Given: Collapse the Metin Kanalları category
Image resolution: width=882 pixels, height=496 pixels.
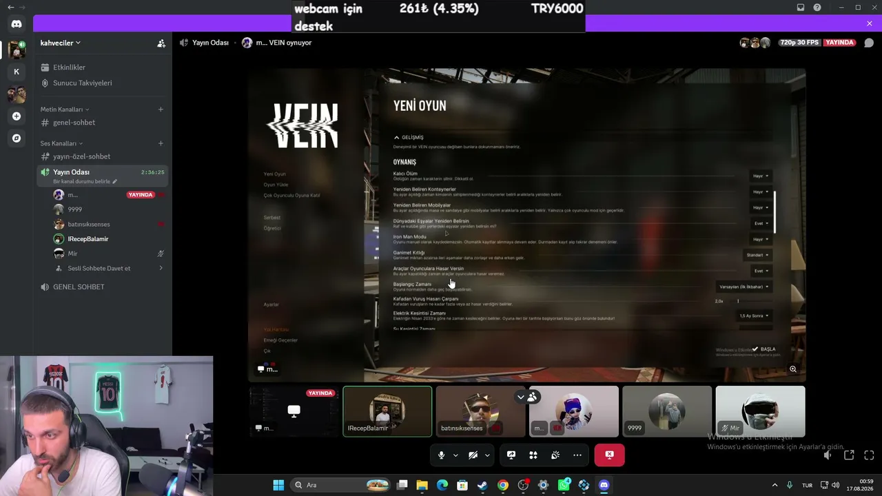Looking at the screenshot, I should (65, 109).
